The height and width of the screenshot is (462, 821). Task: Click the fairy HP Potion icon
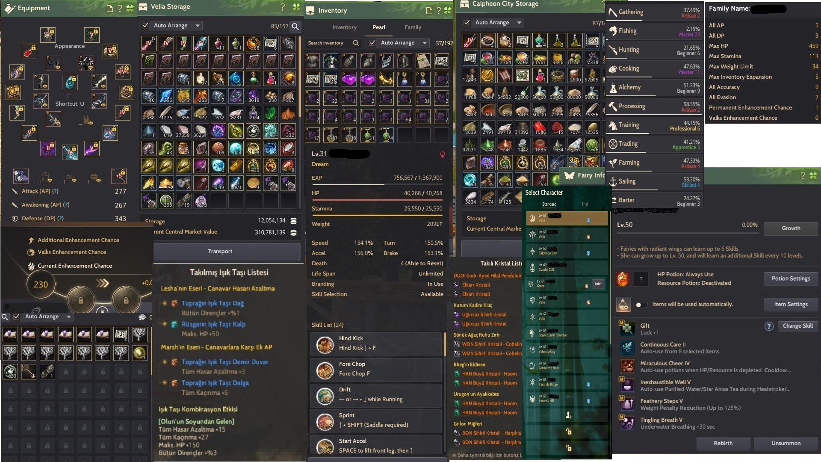coord(622,279)
